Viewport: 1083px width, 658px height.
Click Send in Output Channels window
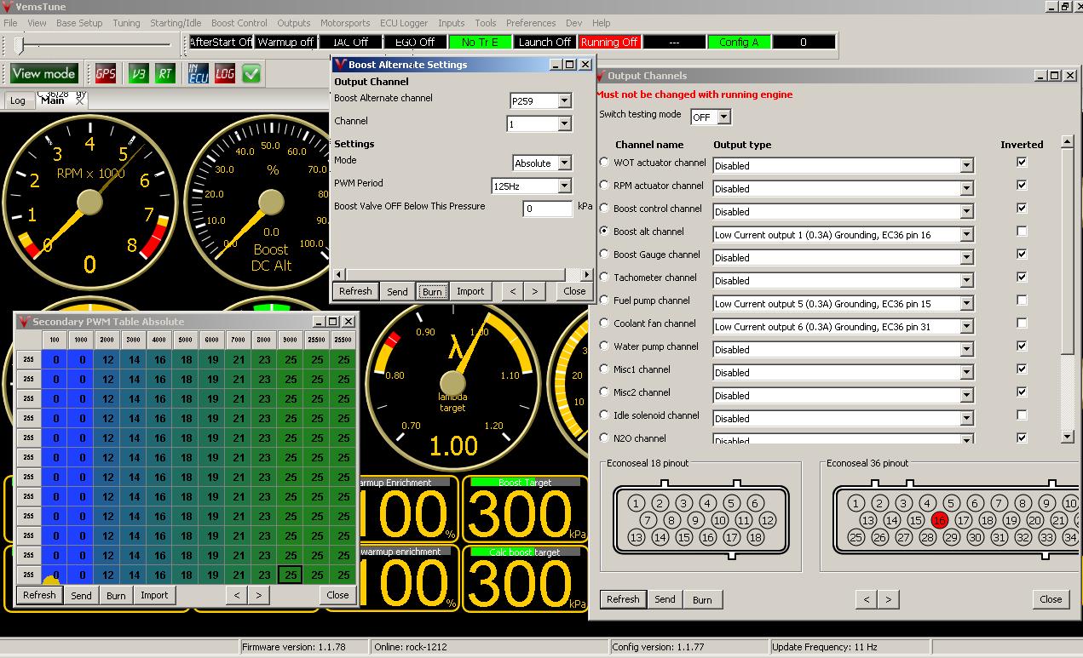click(x=665, y=599)
